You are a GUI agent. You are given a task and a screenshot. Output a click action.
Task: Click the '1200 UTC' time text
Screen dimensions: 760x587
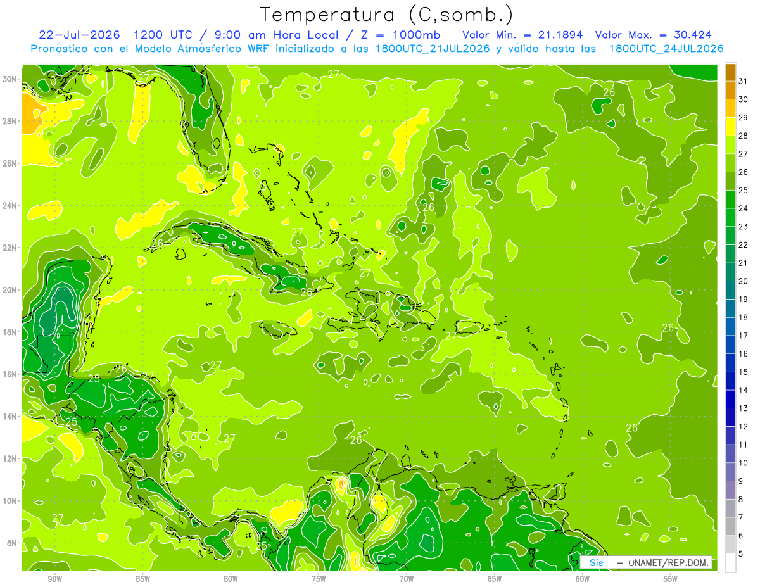[164, 35]
